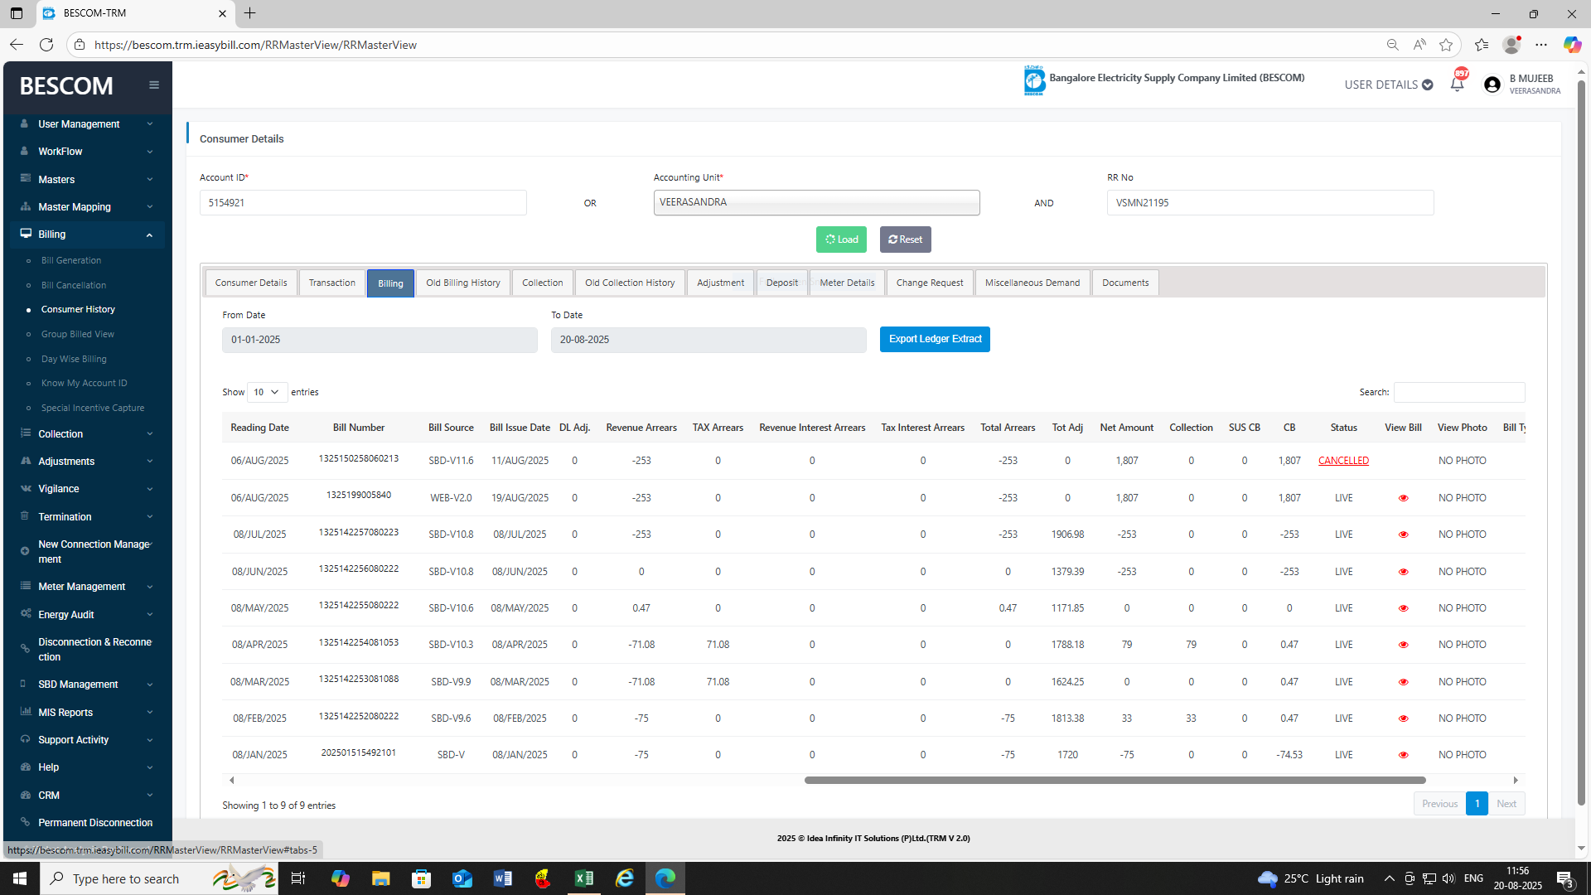View bill eye icon for 08/MAY/2025 row
This screenshot has width=1591, height=895.
[1403, 608]
